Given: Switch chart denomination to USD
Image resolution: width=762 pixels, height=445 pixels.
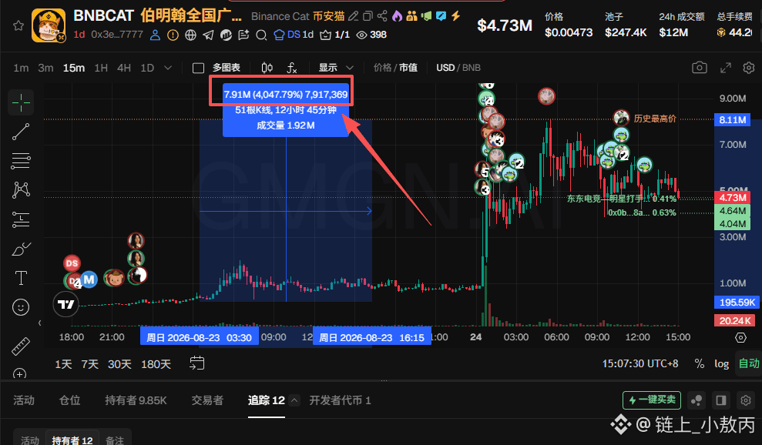Looking at the screenshot, I should coord(445,68).
